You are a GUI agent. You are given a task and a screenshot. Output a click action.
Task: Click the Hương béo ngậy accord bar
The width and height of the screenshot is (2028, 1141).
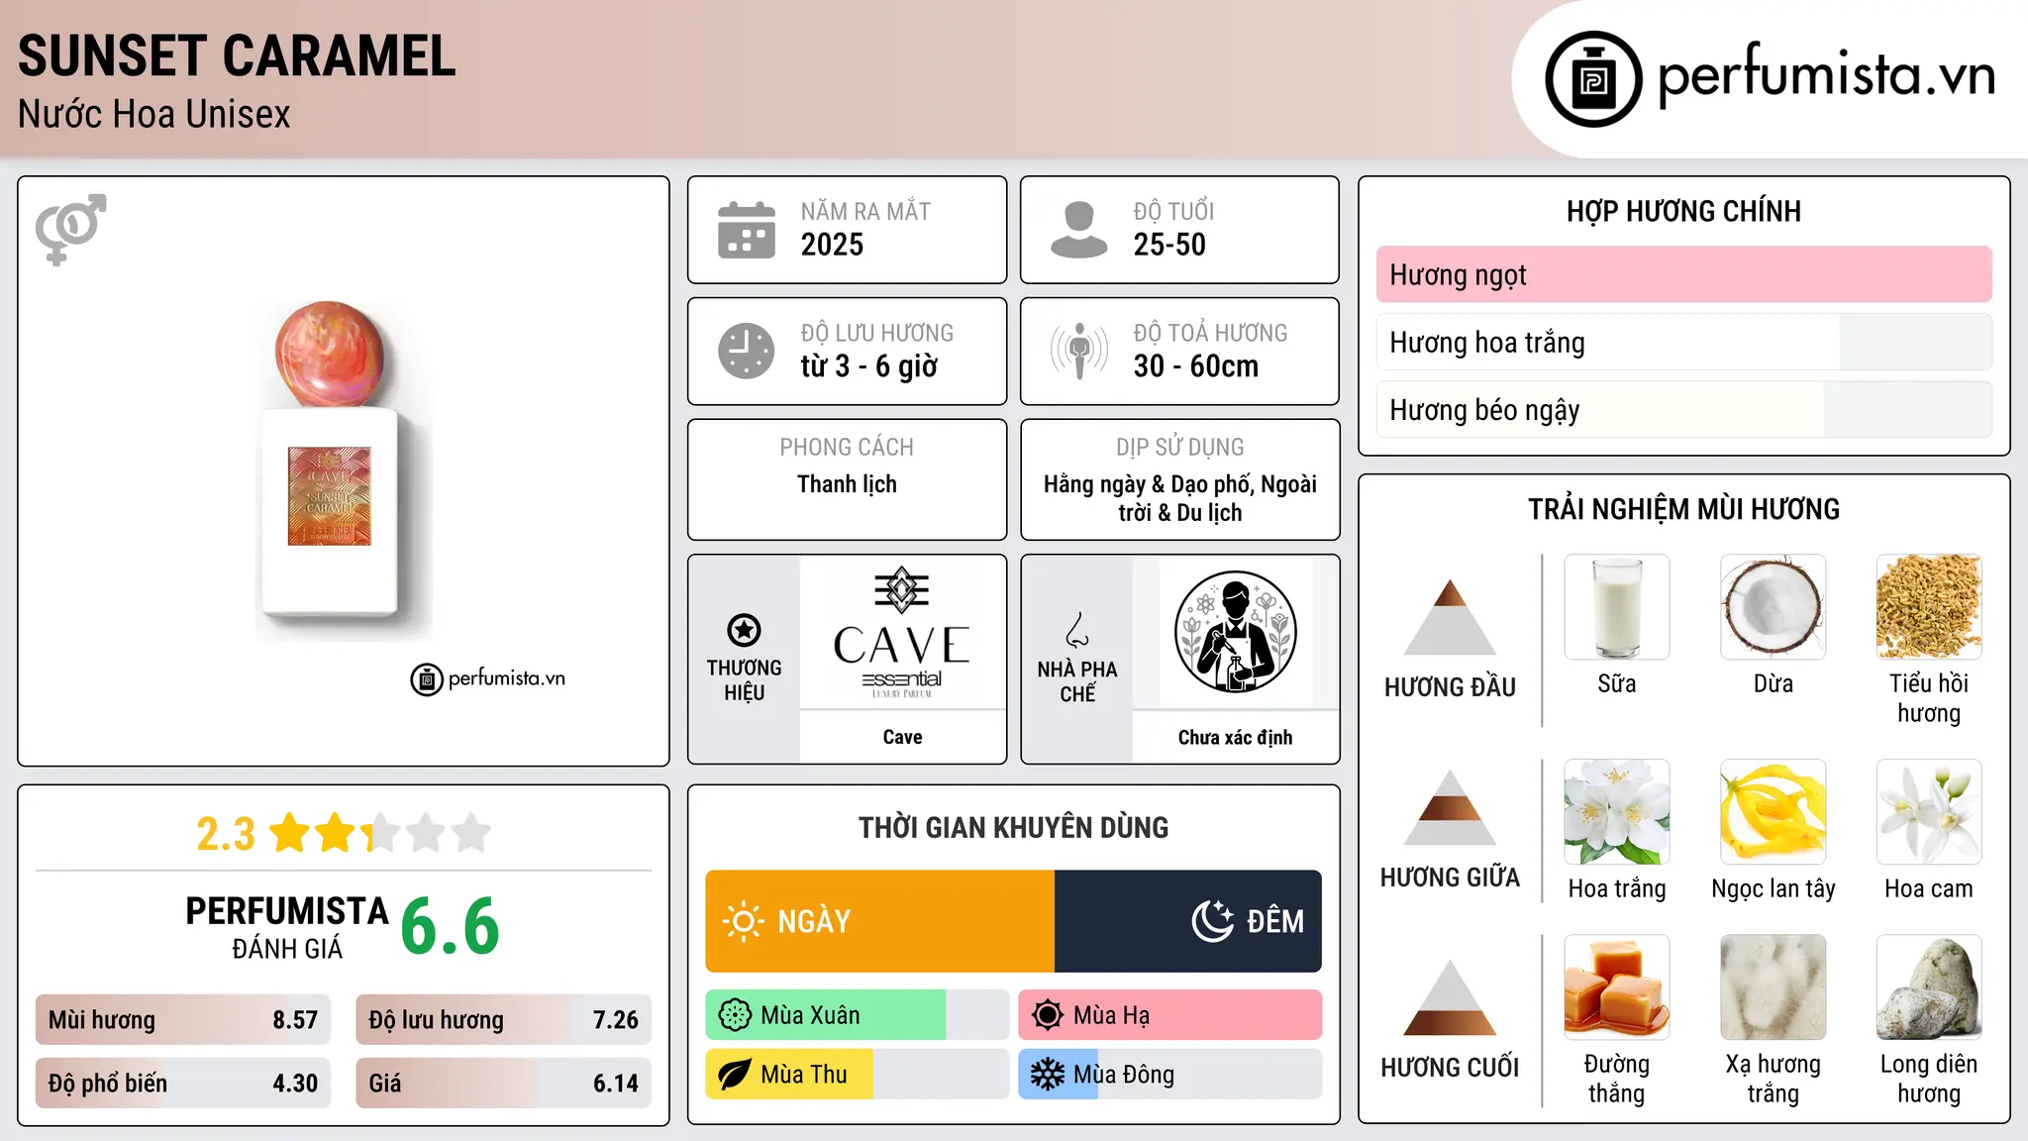[x=1683, y=409]
